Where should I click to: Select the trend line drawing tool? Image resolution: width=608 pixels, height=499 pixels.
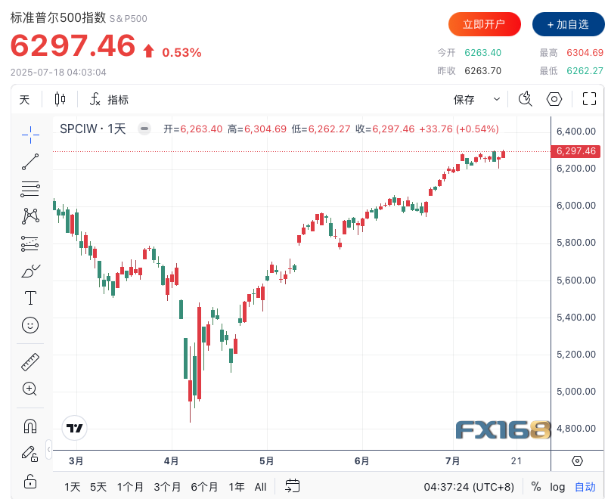point(30,162)
